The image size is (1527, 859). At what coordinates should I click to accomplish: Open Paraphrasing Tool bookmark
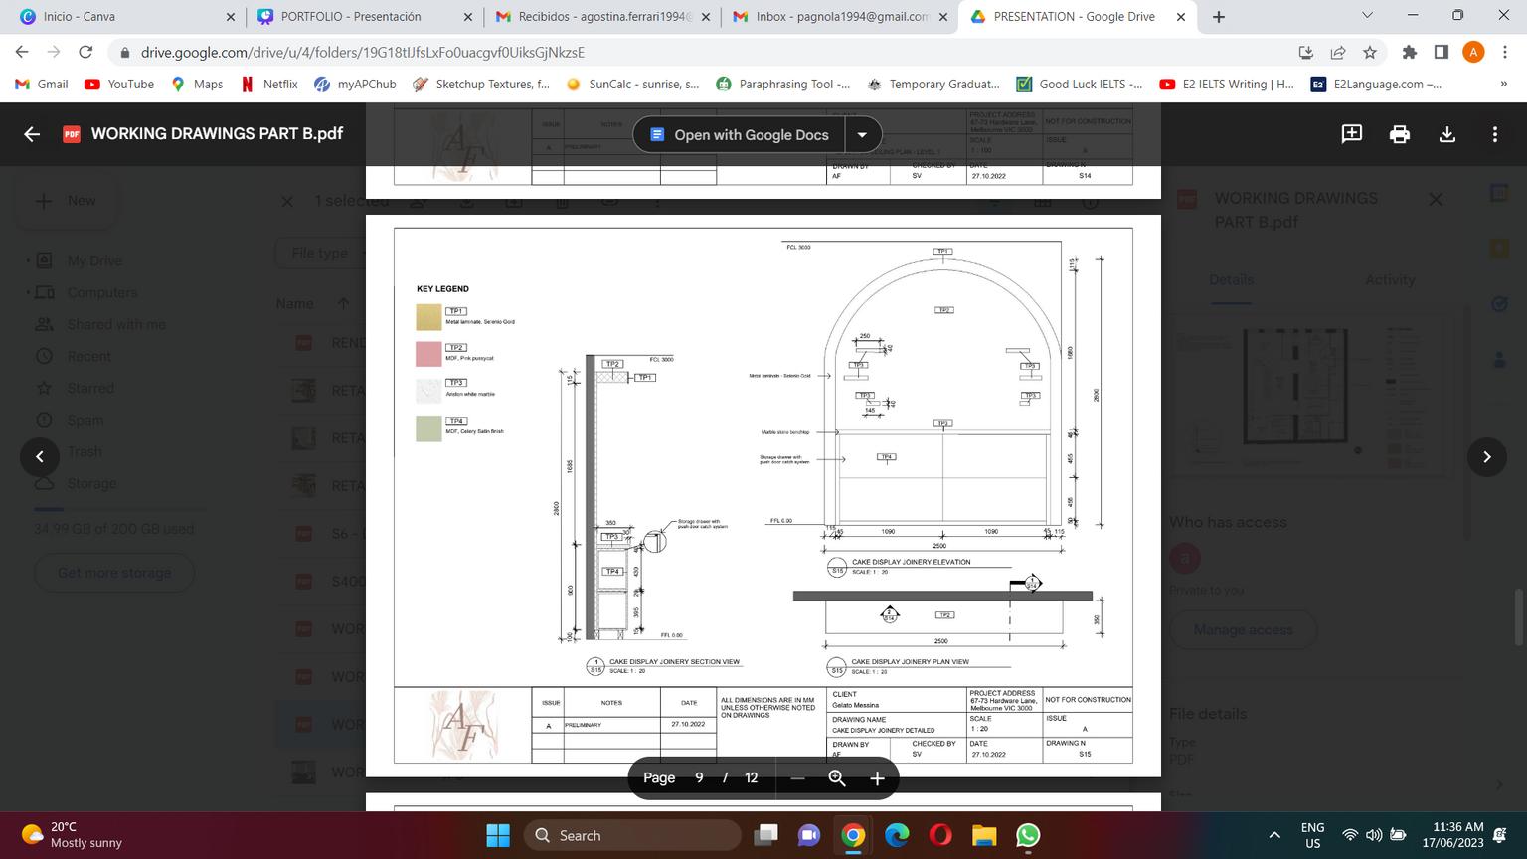[783, 85]
